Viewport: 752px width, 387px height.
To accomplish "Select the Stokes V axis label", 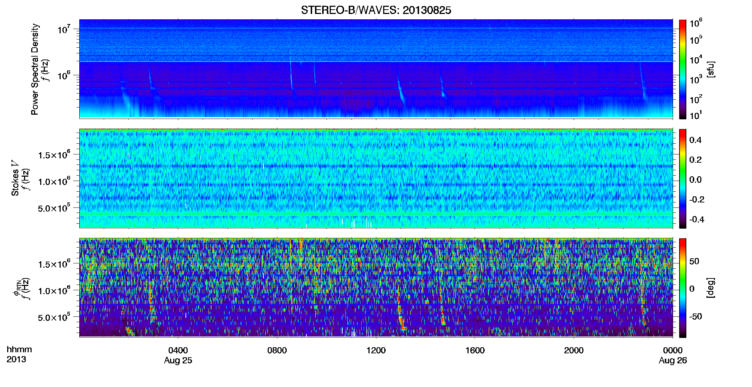I will 15,178.
